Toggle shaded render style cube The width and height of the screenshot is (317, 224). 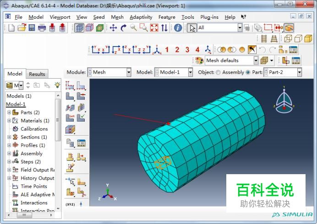coord(308,38)
